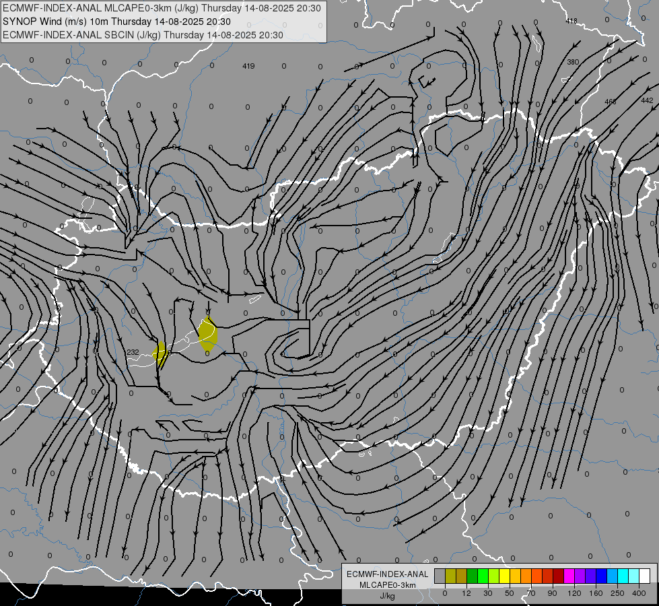Select the dark red legend swatch

click(x=558, y=576)
